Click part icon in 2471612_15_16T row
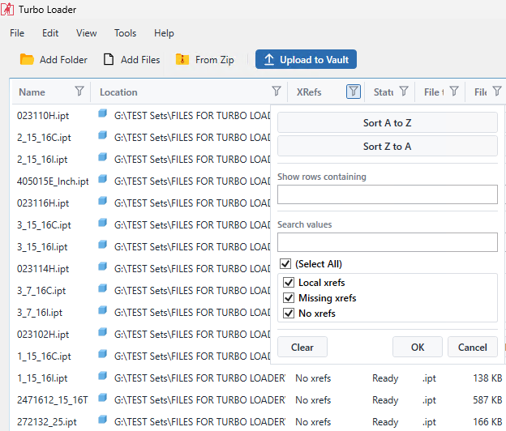The width and height of the screenshot is (506, 431). 103,398
